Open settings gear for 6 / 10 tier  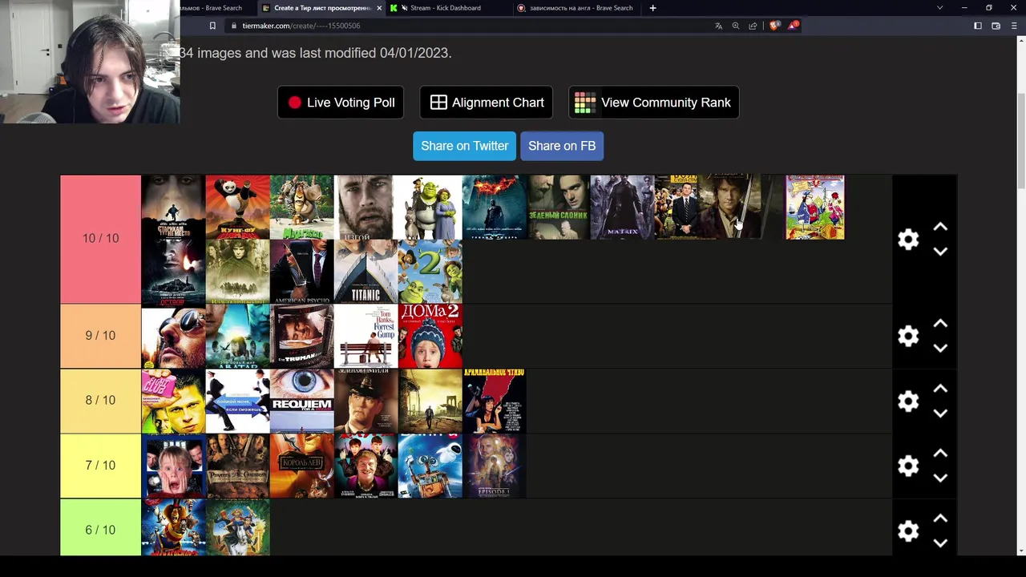coord(908,531)
